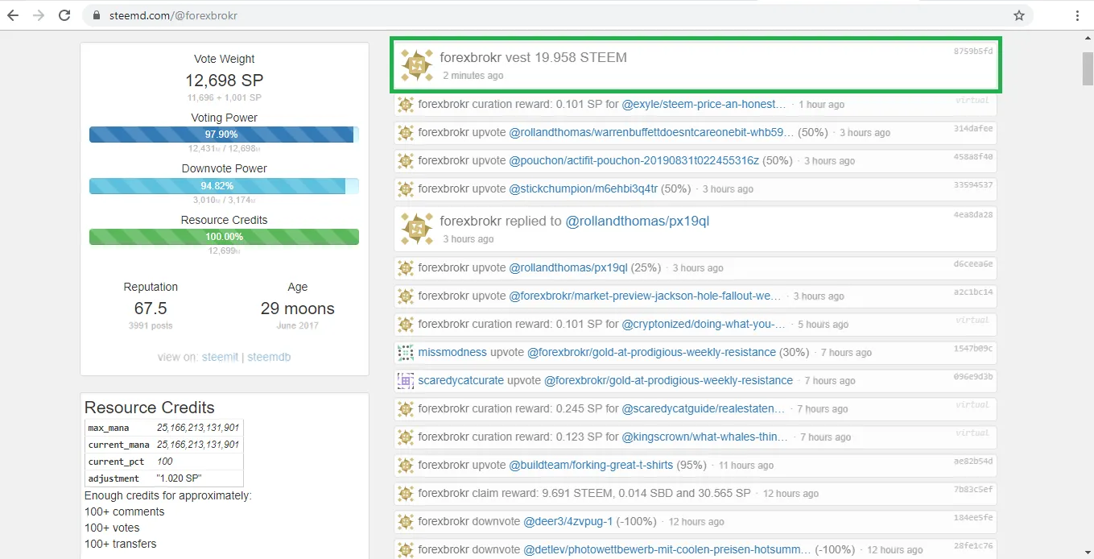
Task: Open the scaredycatcurate account link
Action: (x=461, y=380)
